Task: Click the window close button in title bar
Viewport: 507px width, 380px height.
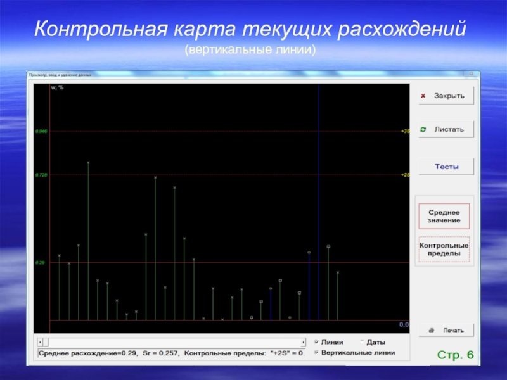Action: (471, 74)
